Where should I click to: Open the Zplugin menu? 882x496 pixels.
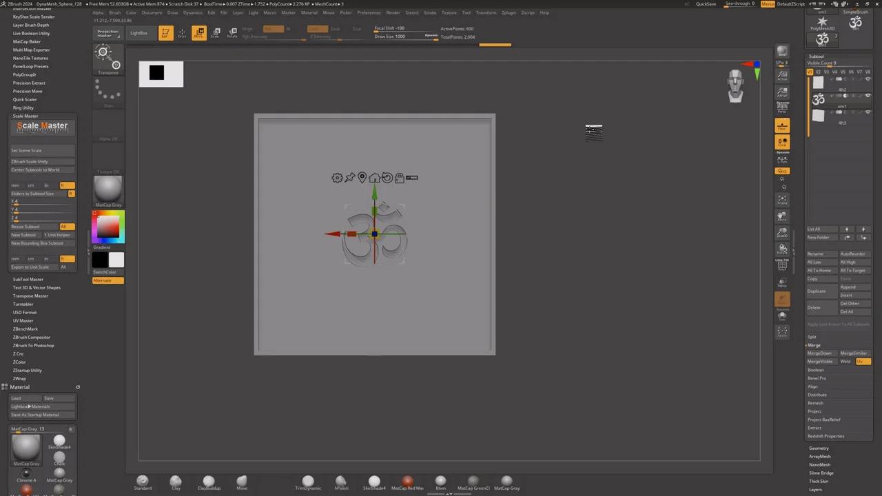click(x=509, y=12)
